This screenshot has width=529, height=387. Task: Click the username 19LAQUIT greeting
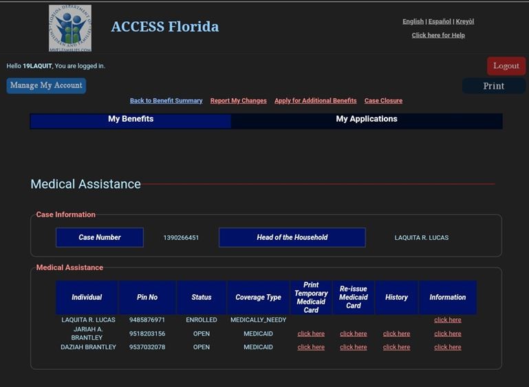coord(37,66)
